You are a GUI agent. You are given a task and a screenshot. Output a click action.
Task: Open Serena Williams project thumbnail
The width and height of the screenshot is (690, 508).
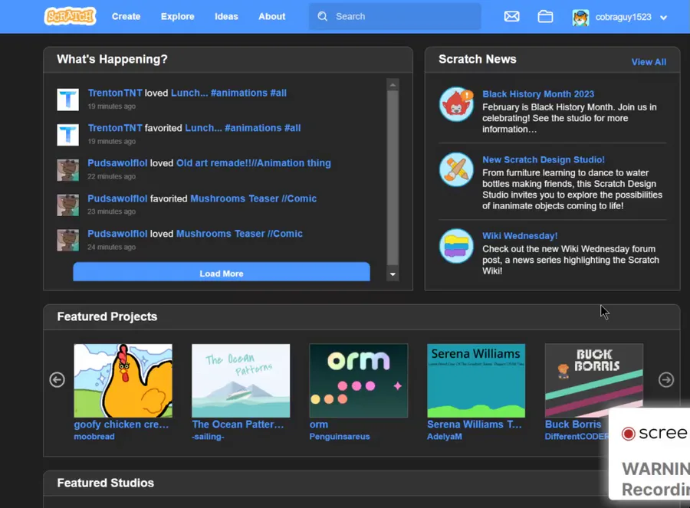pos(476,381)
